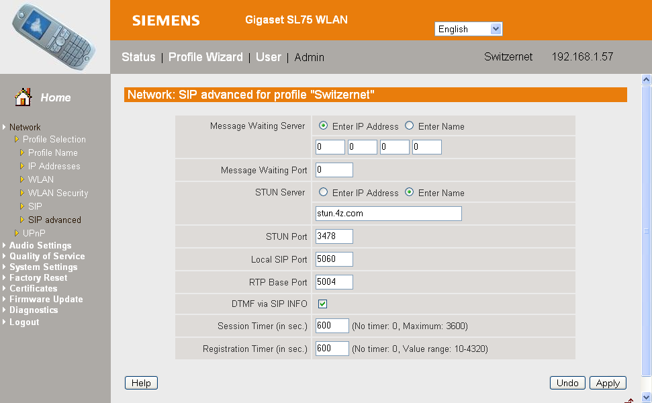This screenshot has height=403, width=652.
Task: Click the Apply button
Action: [608, 383]
